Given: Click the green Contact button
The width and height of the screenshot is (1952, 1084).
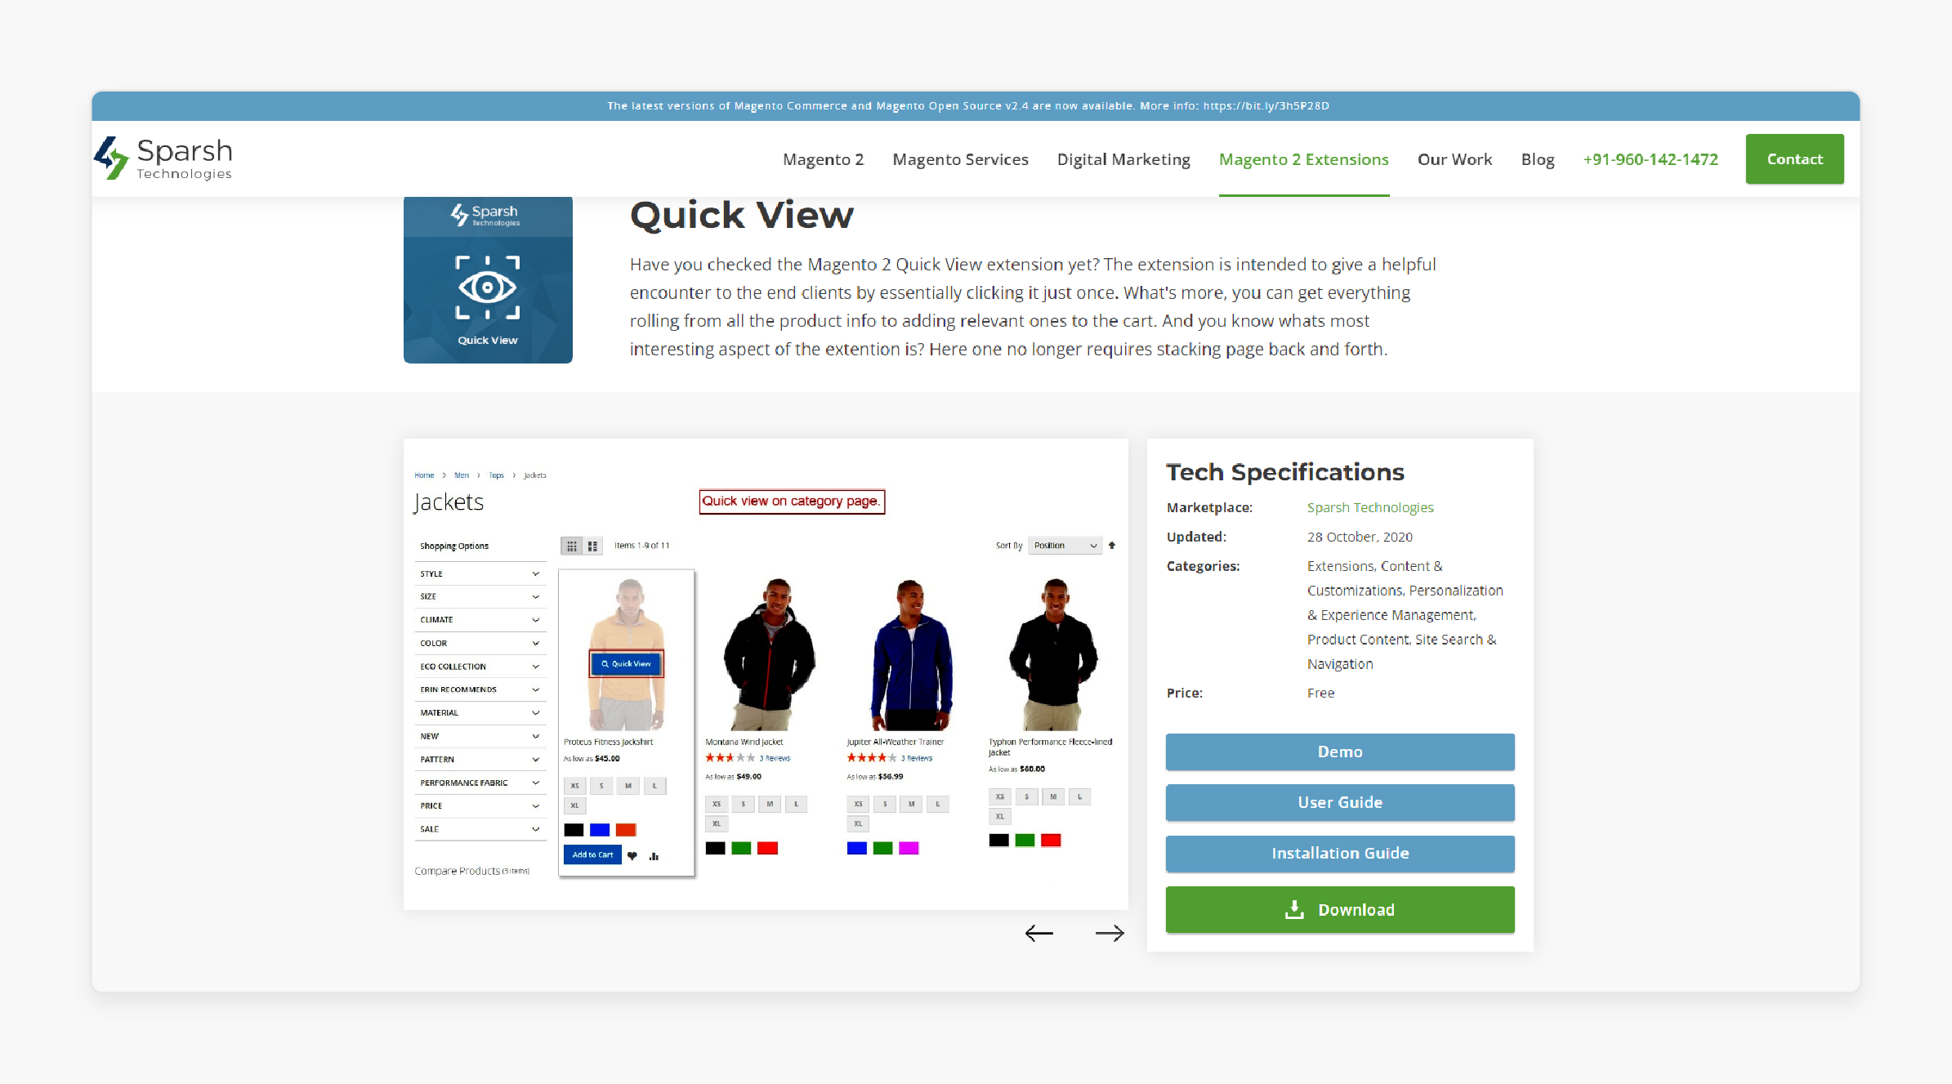Looking at the screenshot, I should pyautogui.click(x=1795, y=159).
